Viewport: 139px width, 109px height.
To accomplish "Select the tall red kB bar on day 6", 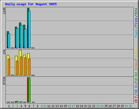I will [28, 90].
